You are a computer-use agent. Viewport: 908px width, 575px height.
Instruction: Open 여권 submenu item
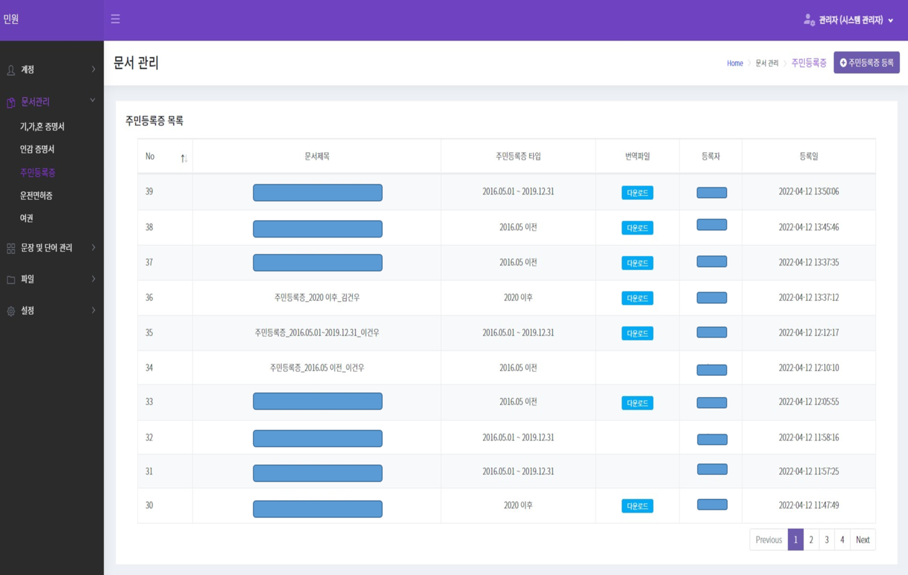(27, 218)
